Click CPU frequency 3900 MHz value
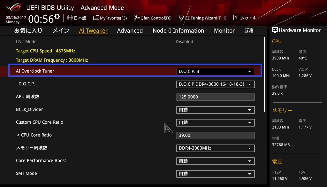Screen dimensions: 327x187 coord(281,58)
